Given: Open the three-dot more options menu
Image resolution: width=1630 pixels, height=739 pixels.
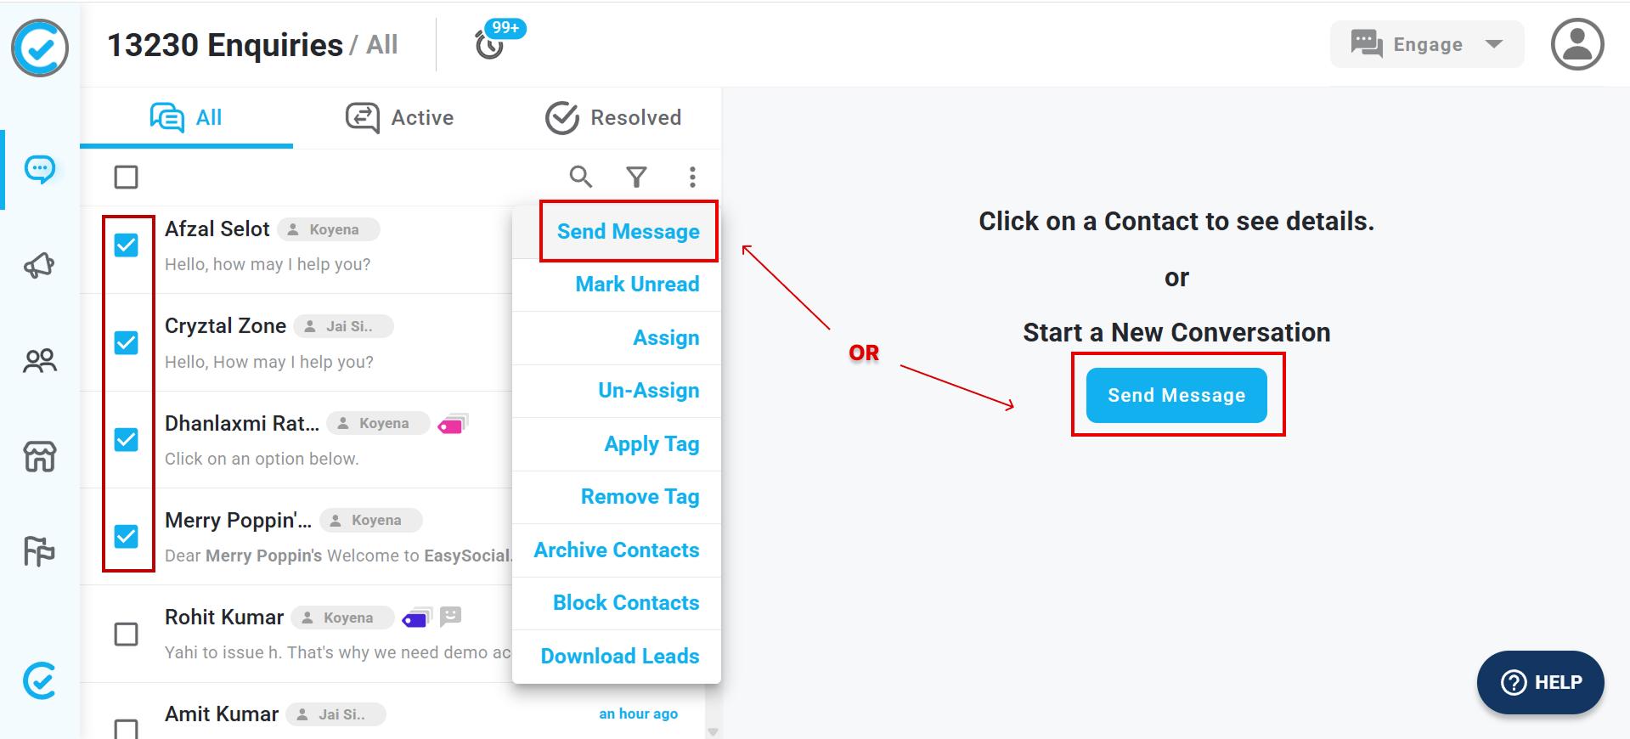Looking at the screenshot, I should tap(693, 177).
